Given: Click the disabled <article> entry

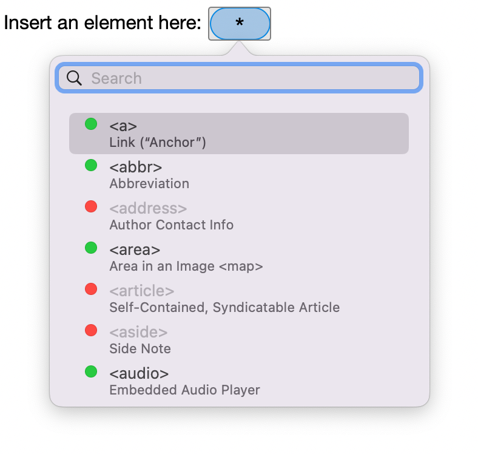Looking at the screenshot, I should [x=239, y=299].
